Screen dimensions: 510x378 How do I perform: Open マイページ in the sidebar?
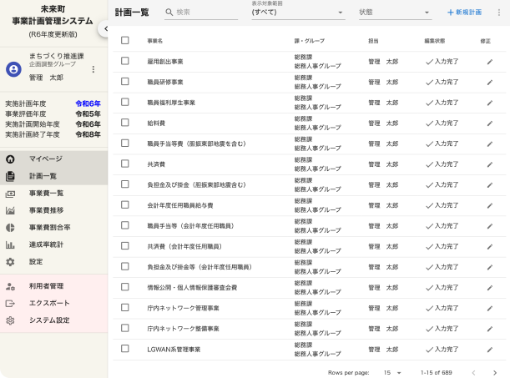click(x=54, y=159)
